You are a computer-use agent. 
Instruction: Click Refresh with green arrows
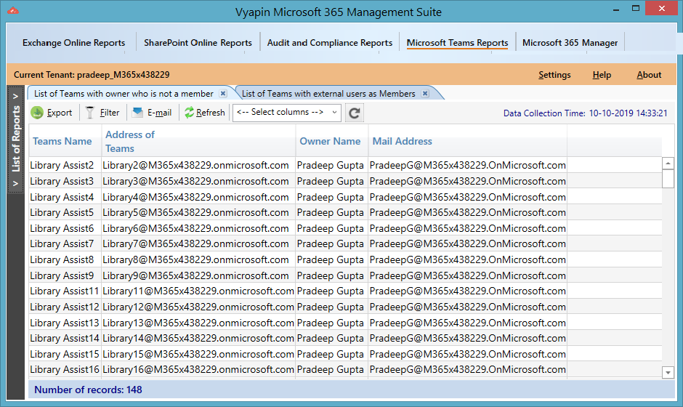pos(204,113)
